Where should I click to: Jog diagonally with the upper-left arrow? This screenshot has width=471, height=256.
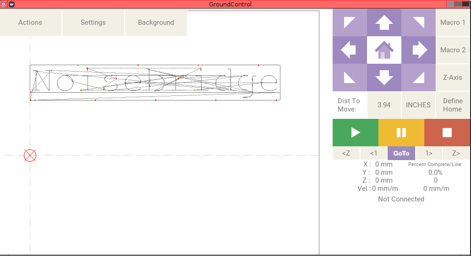349,22
